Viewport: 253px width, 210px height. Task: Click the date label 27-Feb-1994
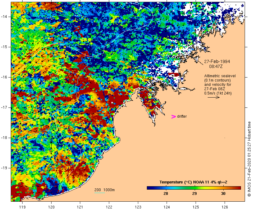click(x=217, y=61)
